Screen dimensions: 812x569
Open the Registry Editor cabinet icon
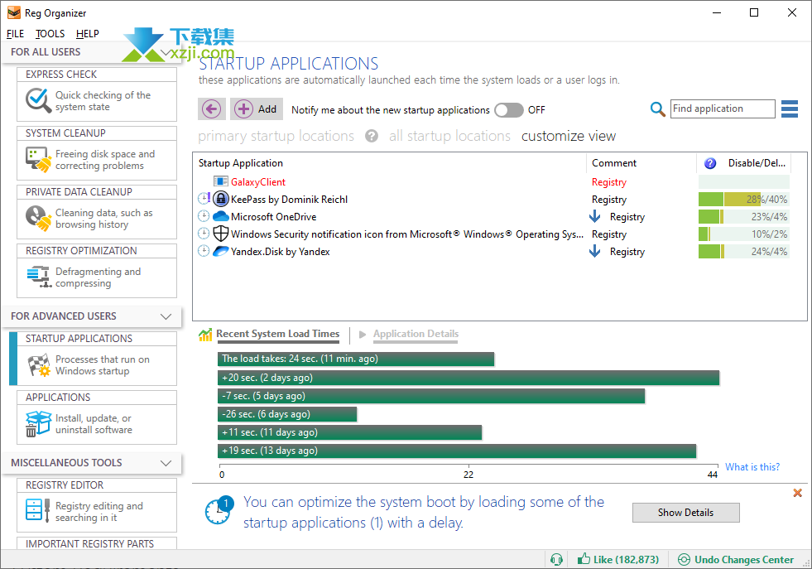38,510
